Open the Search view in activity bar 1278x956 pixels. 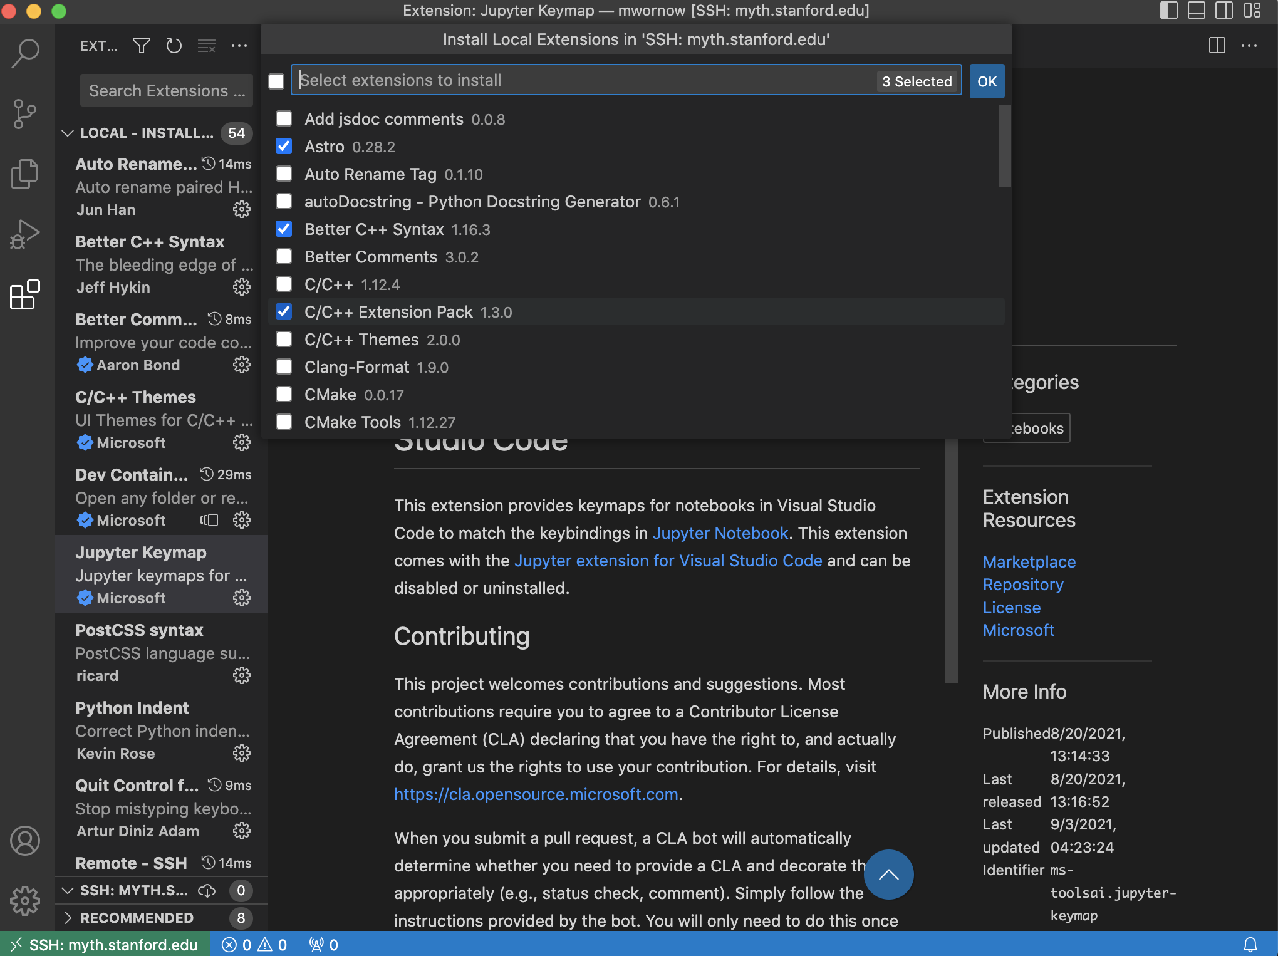tap(25, 53)
